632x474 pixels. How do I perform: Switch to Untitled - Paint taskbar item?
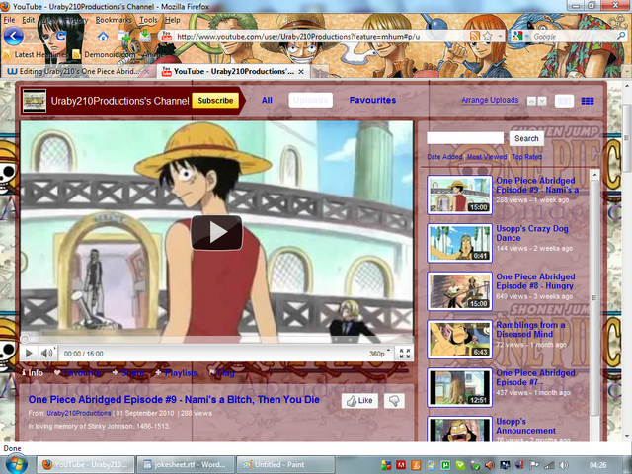pyautogui.click(x=285, y=465)
